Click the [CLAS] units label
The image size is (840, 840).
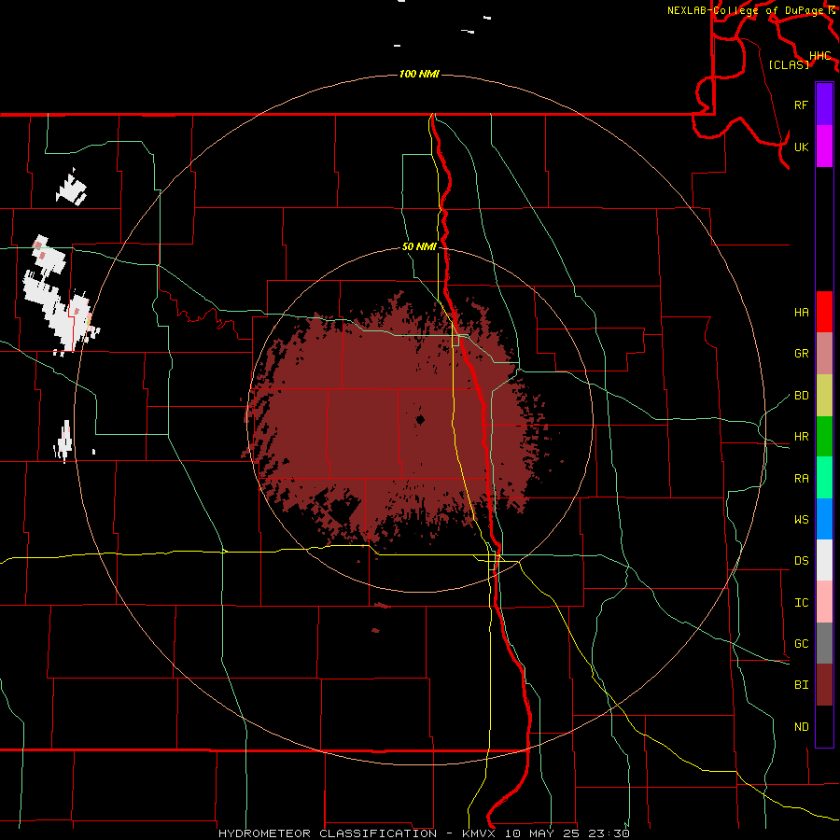tap(789, 64)
